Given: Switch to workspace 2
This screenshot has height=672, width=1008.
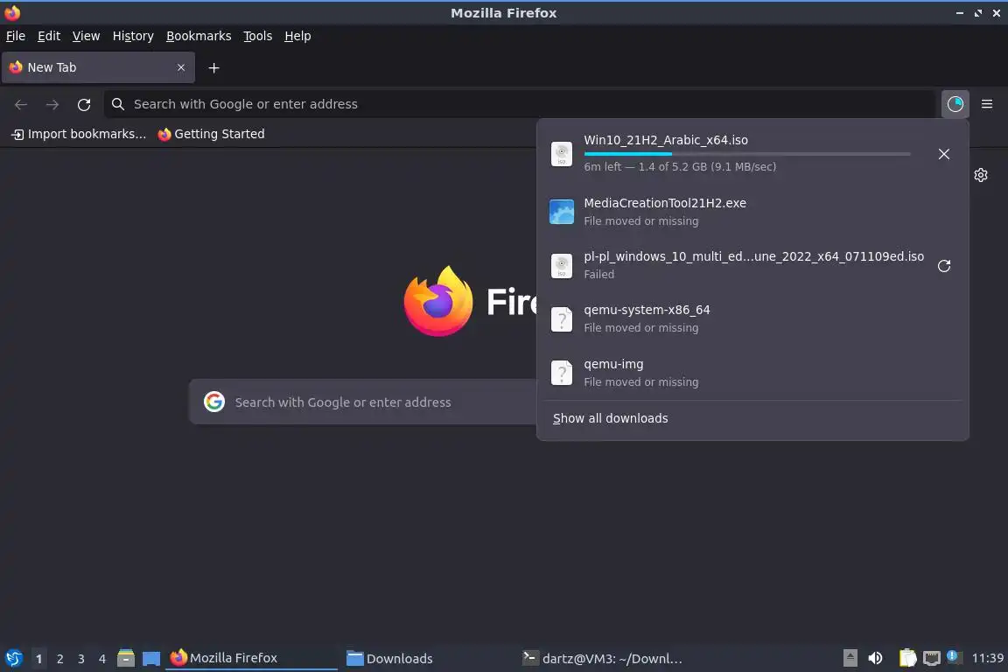Looking at the screenshot, I should [x=59, y=659].
